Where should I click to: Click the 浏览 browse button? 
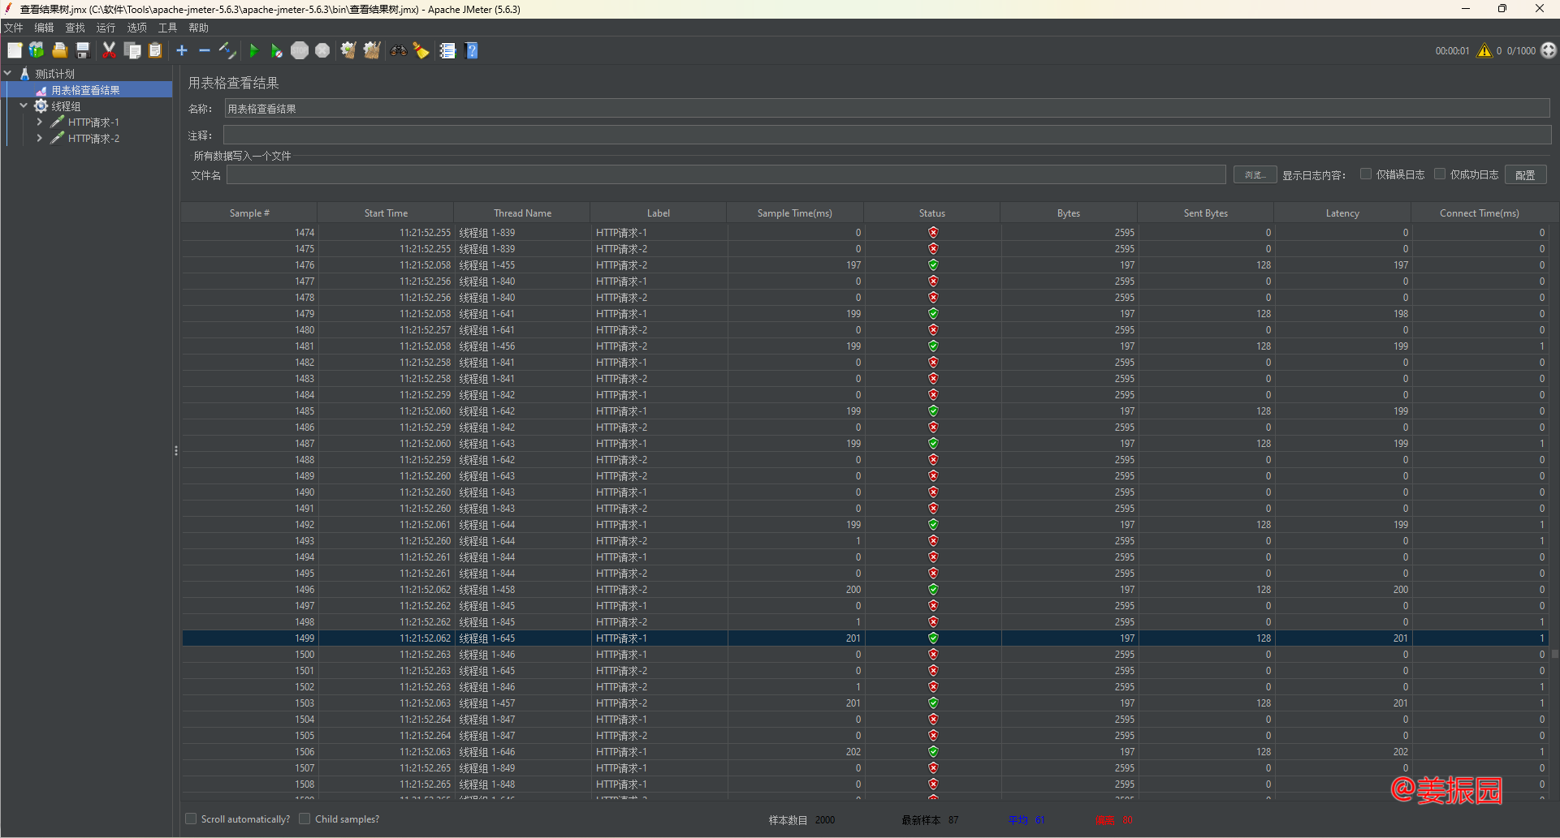1255,175
